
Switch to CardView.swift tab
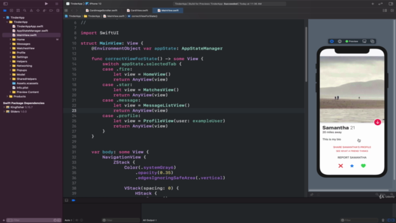click(137, 11)
